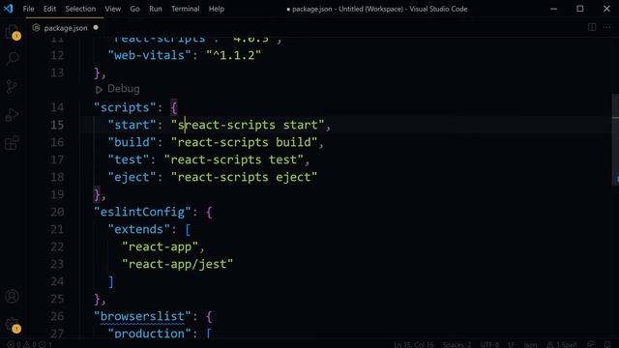Click the "eslintConfig" key
The image size is (619, 348).
point(142,212)
